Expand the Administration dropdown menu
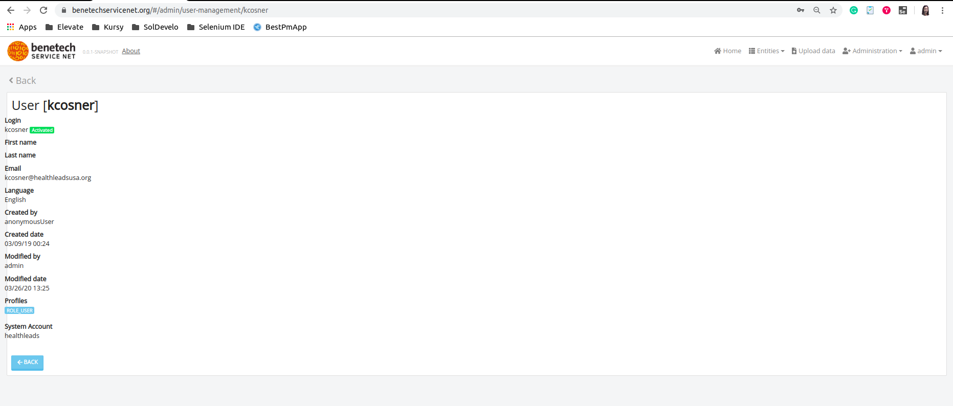Viewport: 953px width, 406px height. pos(872,51)
